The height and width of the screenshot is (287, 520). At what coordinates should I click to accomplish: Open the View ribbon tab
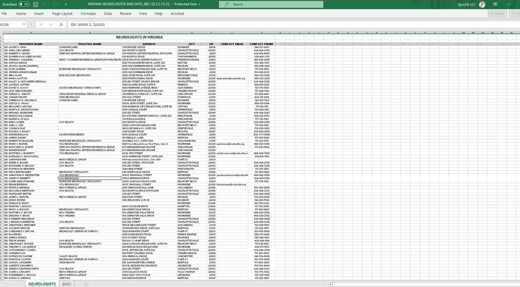143,14
